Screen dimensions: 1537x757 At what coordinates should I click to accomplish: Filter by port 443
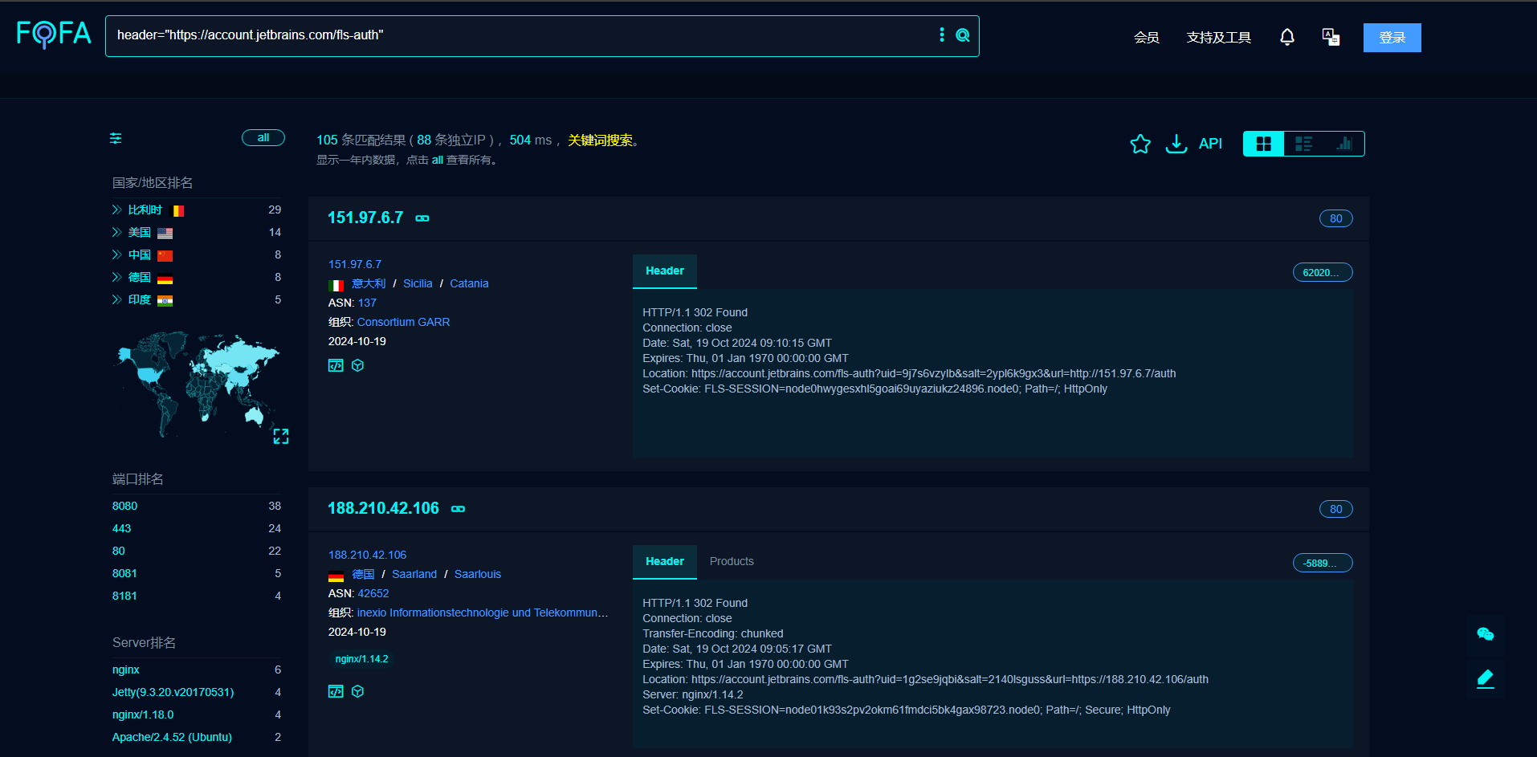(121, 528)
